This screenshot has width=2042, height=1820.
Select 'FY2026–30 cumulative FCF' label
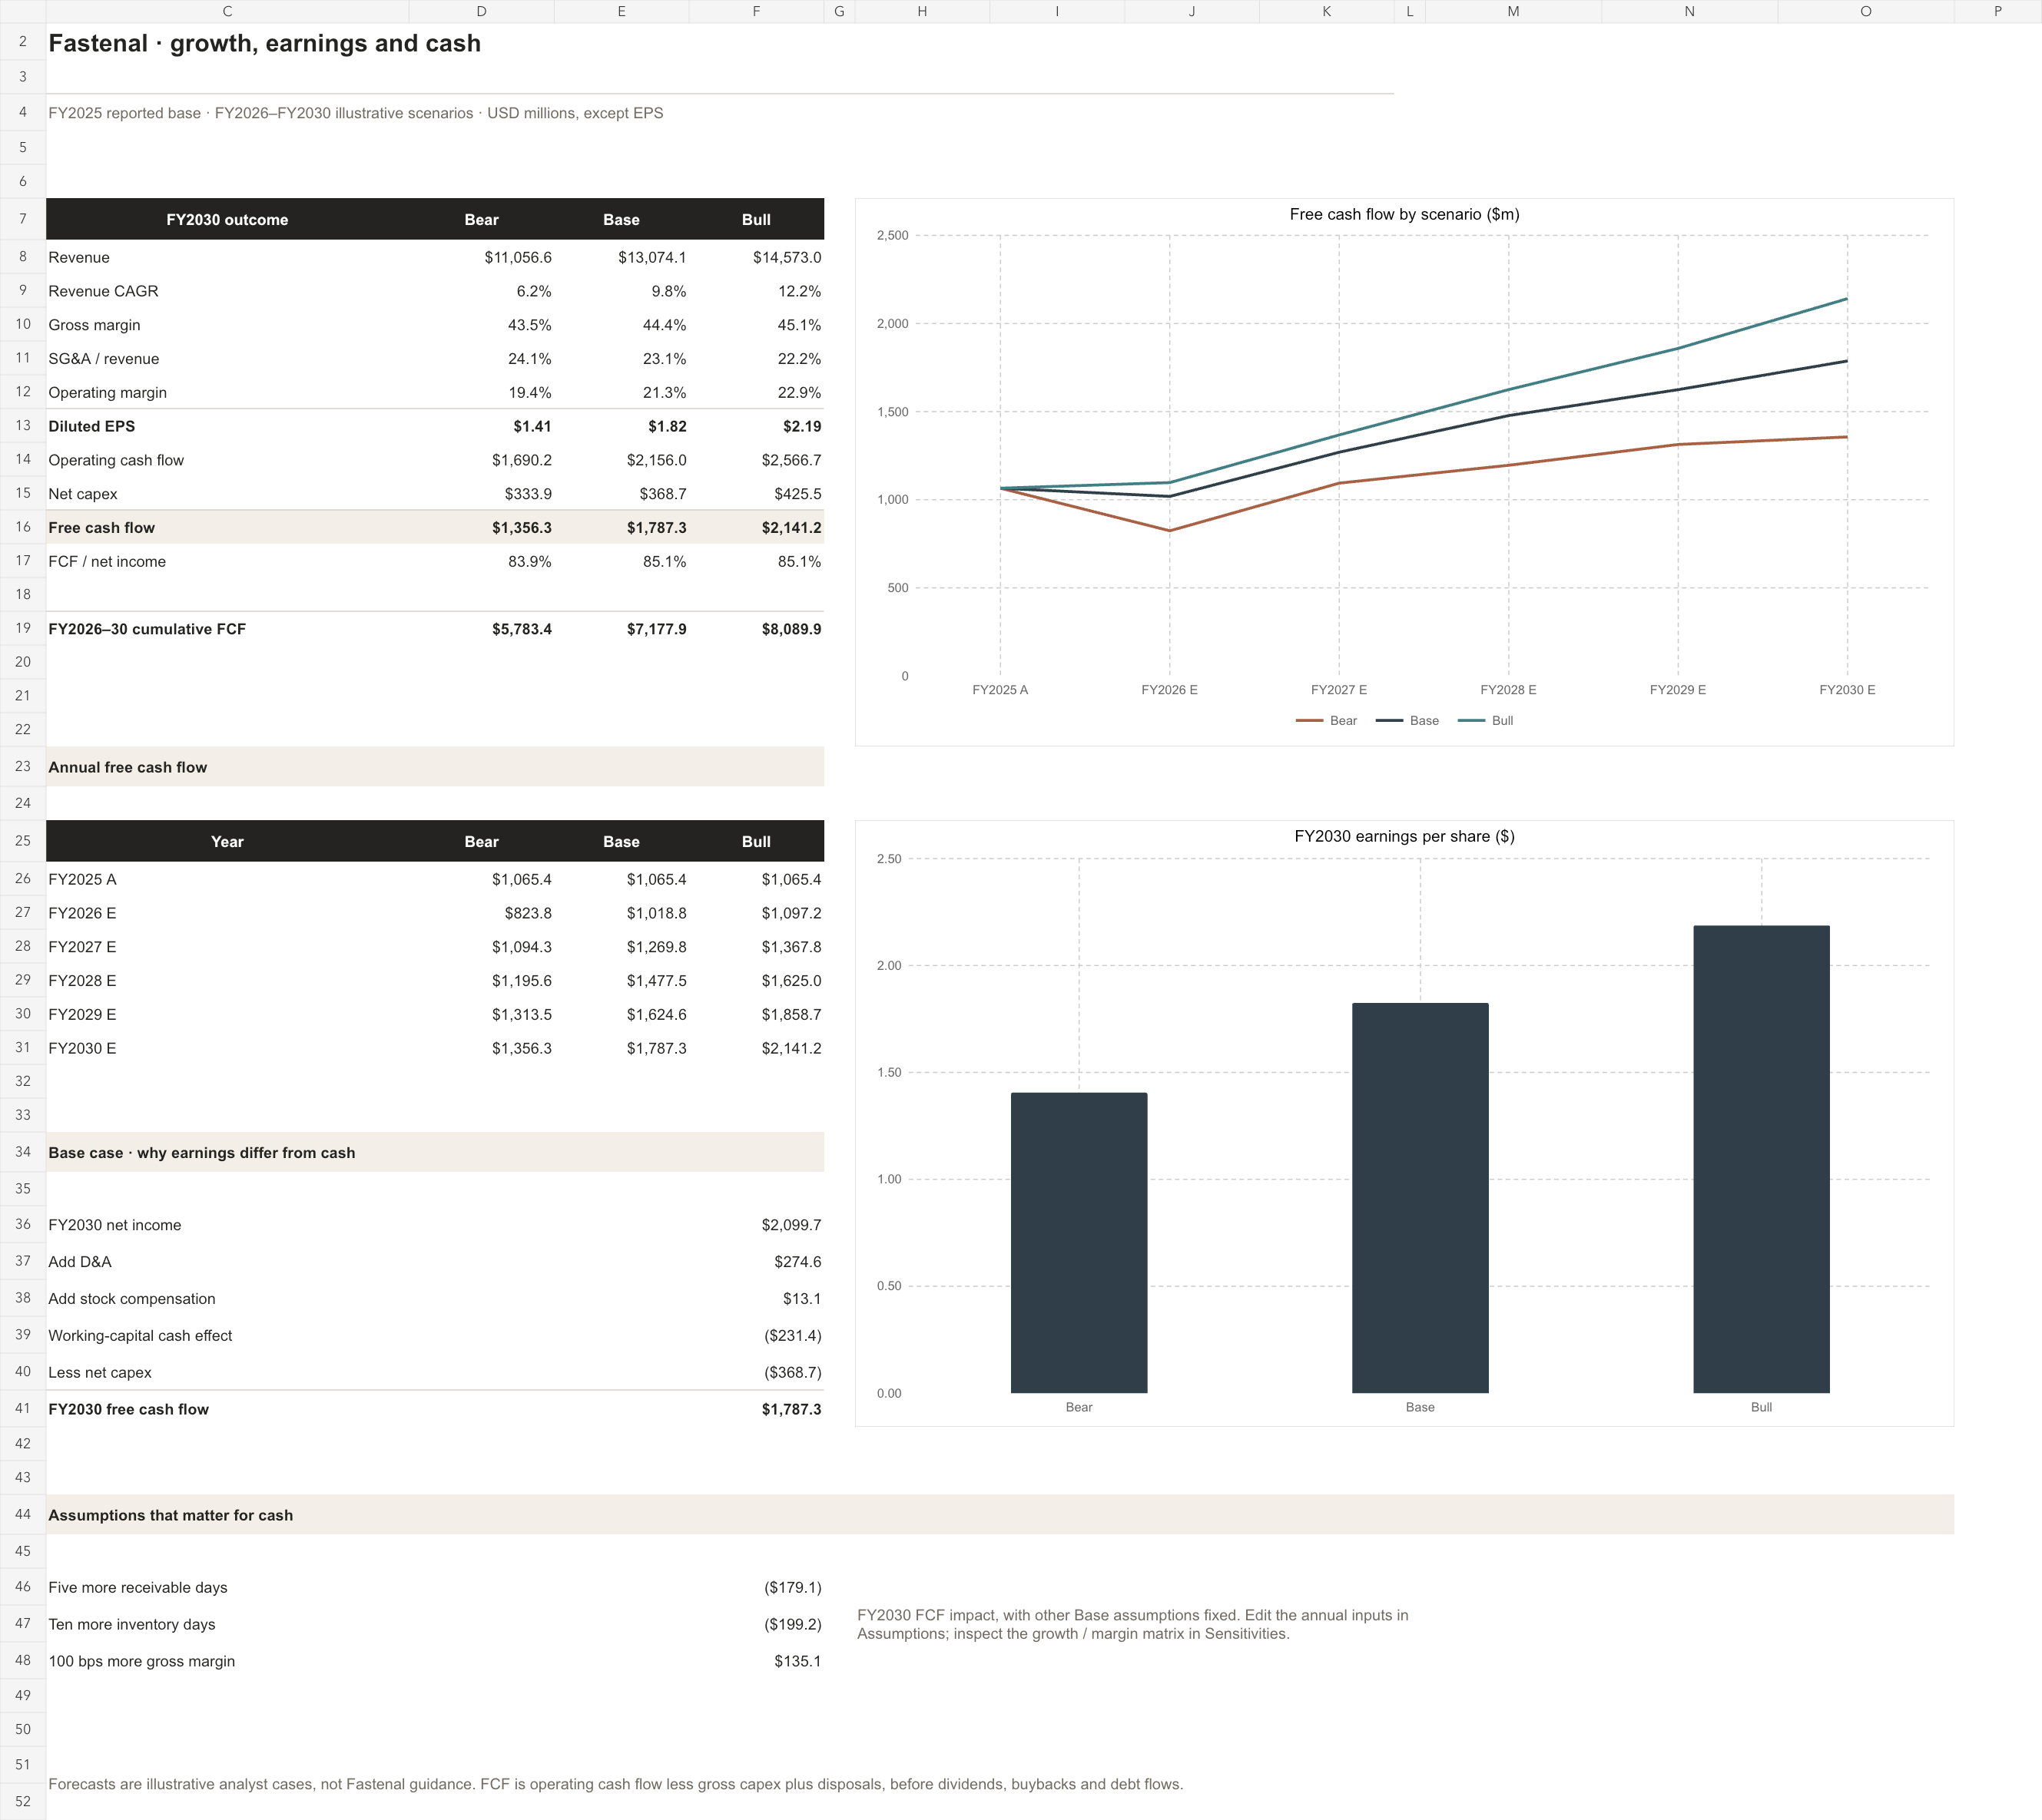click(147, 629)
